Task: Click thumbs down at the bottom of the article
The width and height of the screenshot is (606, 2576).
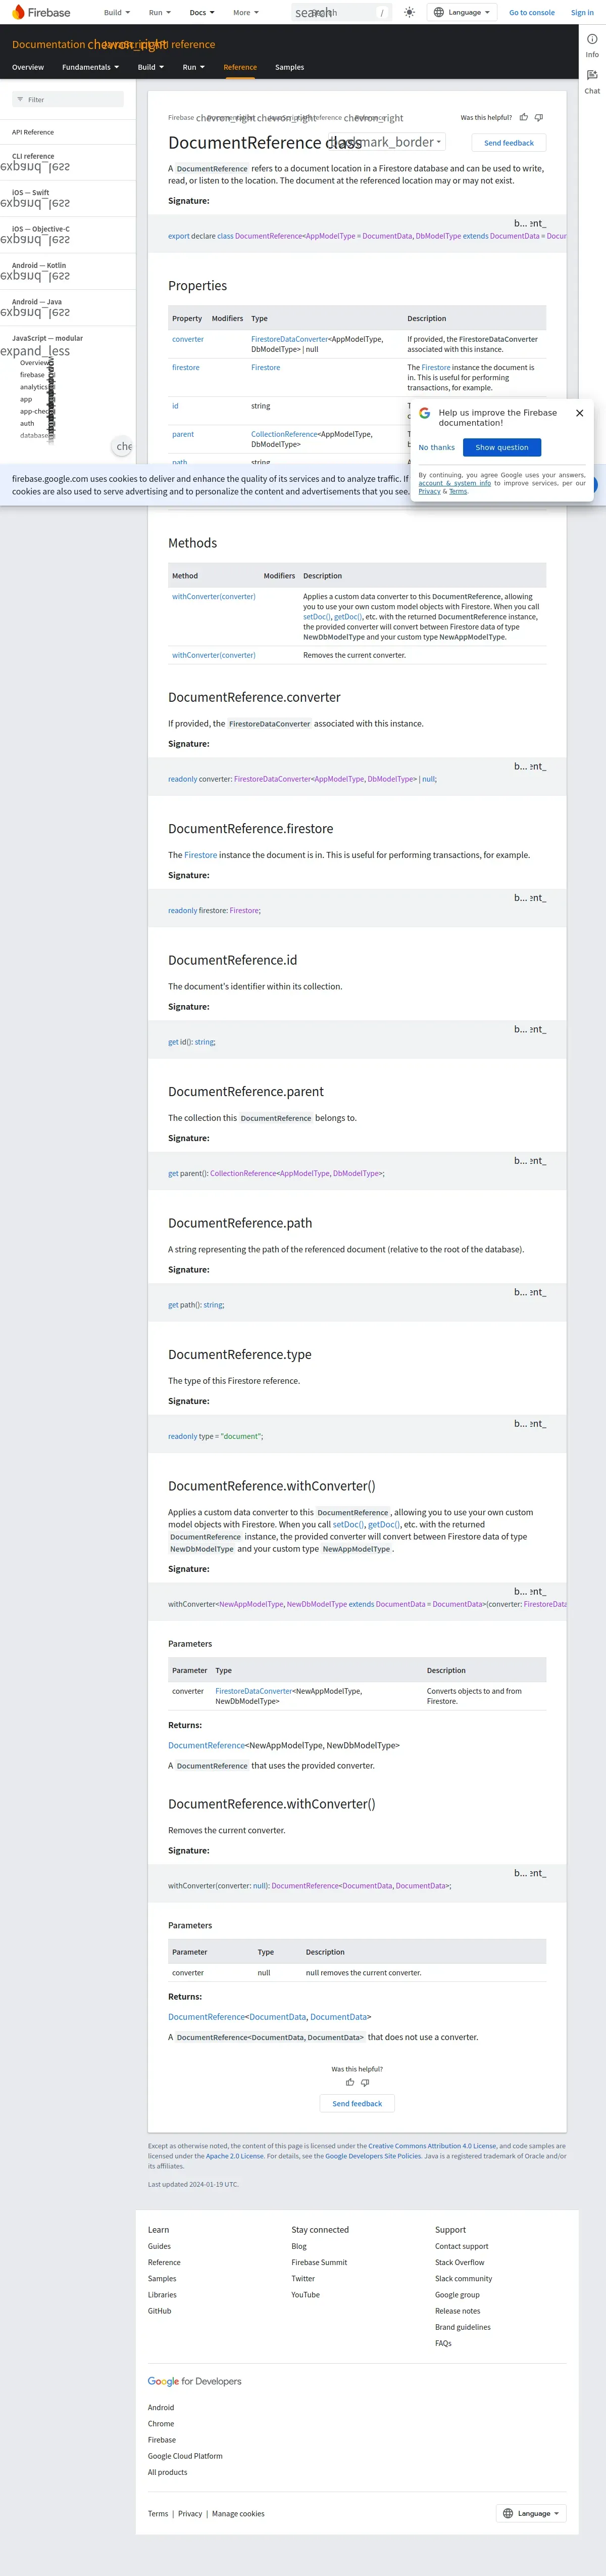Action: point(366,2083)
